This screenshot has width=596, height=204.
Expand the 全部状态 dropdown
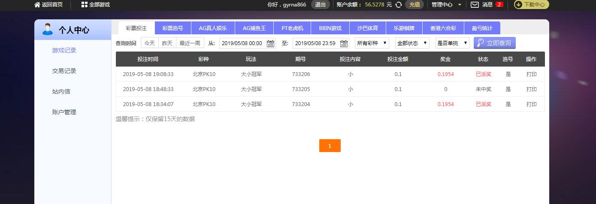(x=412, y=43)
